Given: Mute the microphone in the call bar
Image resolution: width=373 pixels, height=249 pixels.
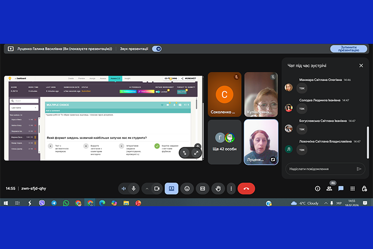Looking at the screenshot, I should pyautogui.click(x=133, y=189).
